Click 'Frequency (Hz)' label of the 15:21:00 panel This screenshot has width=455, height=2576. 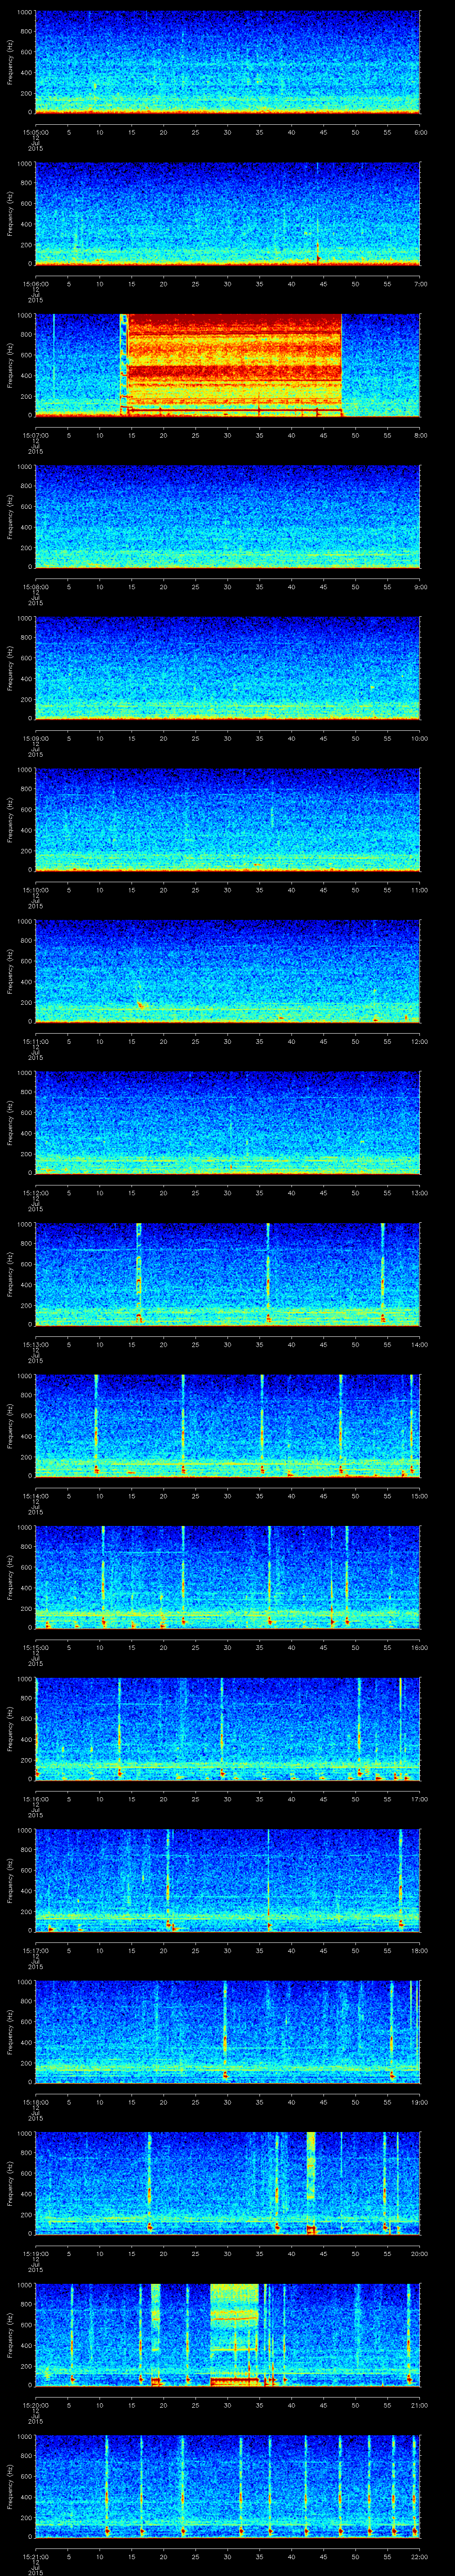coord(10,2487)
